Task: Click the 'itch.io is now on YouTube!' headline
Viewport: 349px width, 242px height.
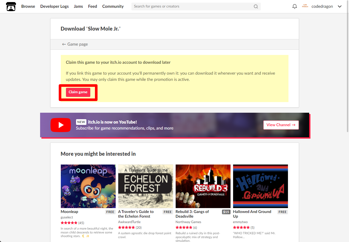Action: (112, 122)
